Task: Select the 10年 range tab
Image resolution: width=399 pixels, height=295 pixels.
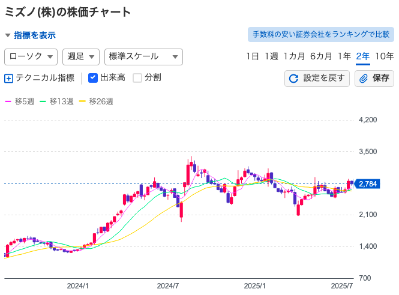Action: (x=385, y=56)
